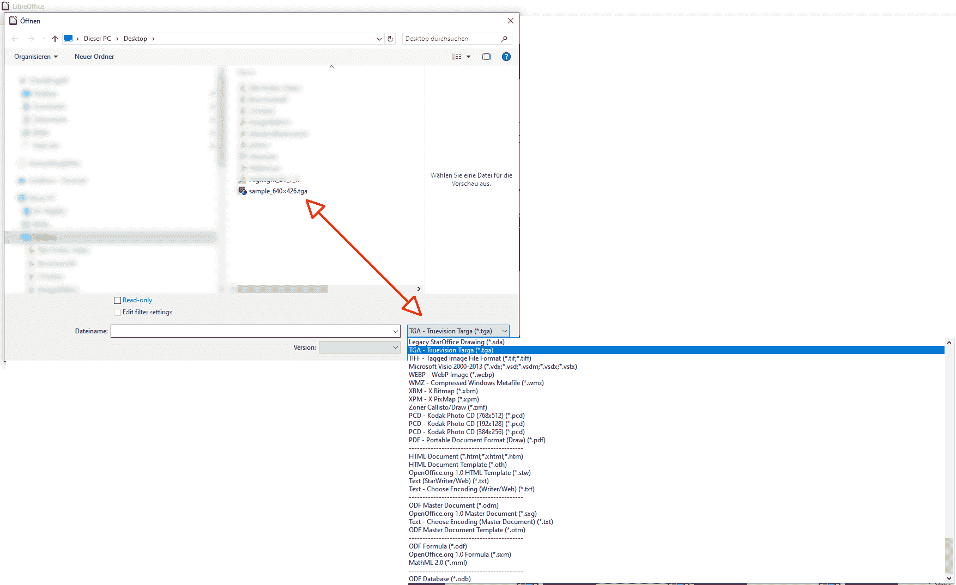The height and width of the screenshot is (585, 956).
Task: Click the blue help question mark icon
Action: click(x=506, y=57)
